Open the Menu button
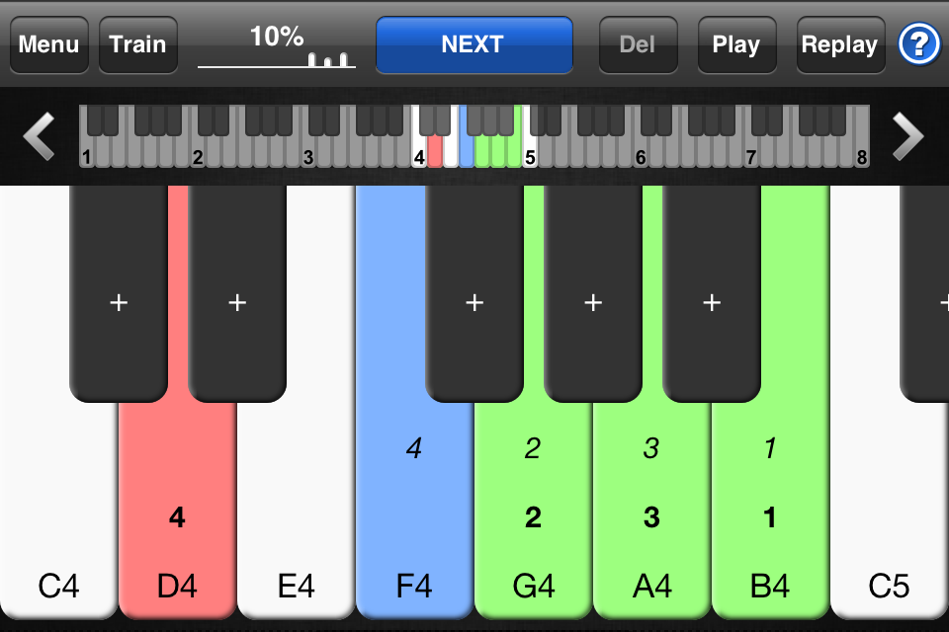 pyautogui.click(x=49, y=44)
